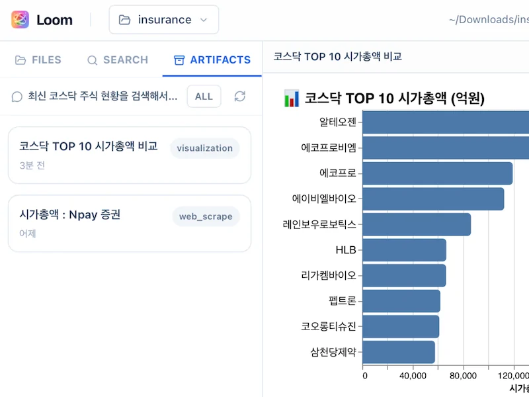
Task: Click the magnifier icon on SEARCH tab
Action: (x=93, y=60)
